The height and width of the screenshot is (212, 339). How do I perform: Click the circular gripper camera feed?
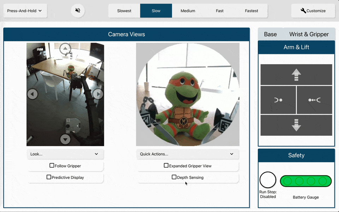pos(188,94)
